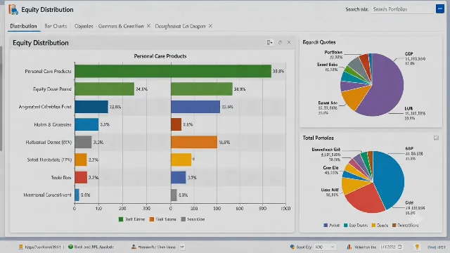
Task: Toggle the green legend series entry
Action: click(131, 219)
